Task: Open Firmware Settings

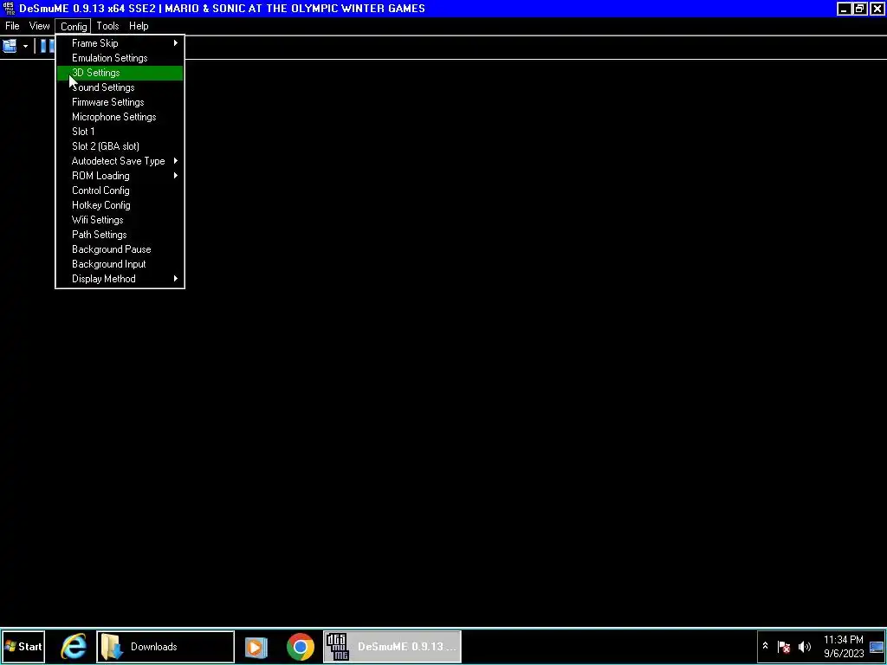Action: [x=120, y=102]
